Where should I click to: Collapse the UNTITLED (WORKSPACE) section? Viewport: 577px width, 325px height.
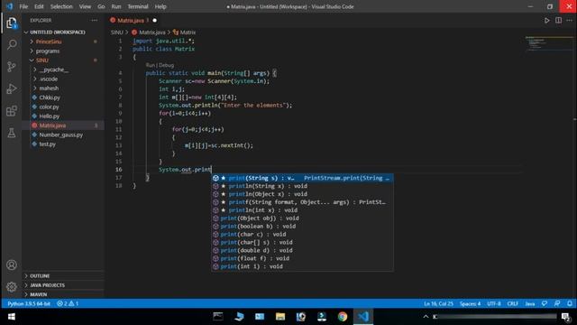coord(57,32)
